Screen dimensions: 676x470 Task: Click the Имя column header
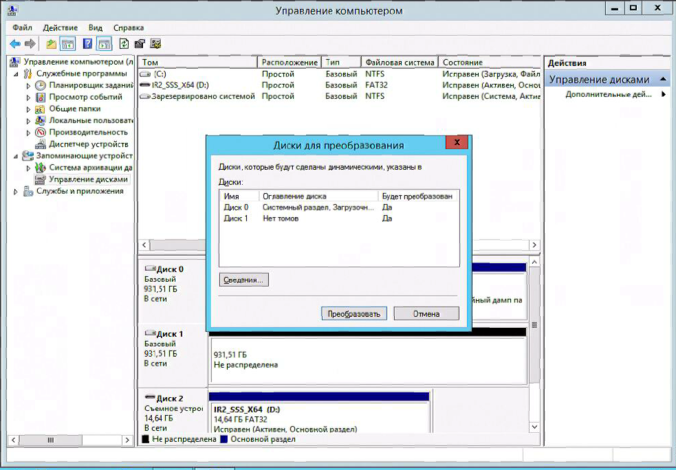pyautogui.click(x=239, y=196)
